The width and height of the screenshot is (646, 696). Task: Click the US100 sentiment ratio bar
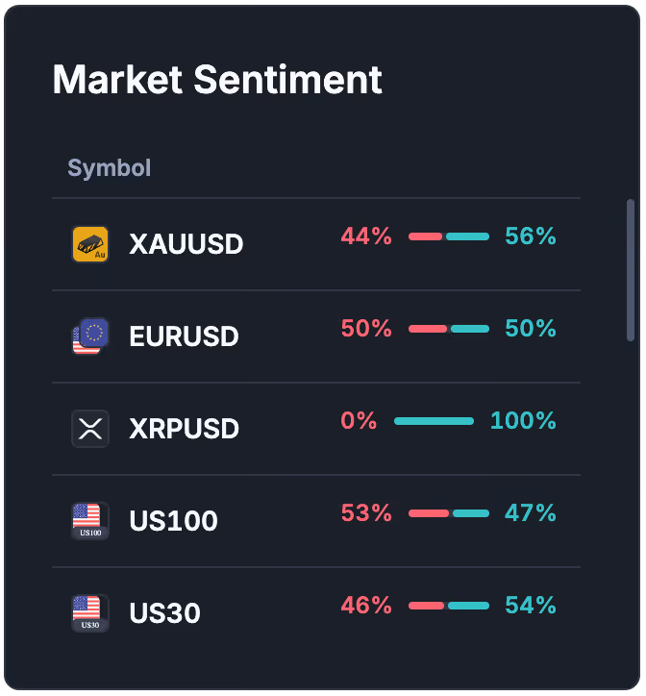(448, 513)
